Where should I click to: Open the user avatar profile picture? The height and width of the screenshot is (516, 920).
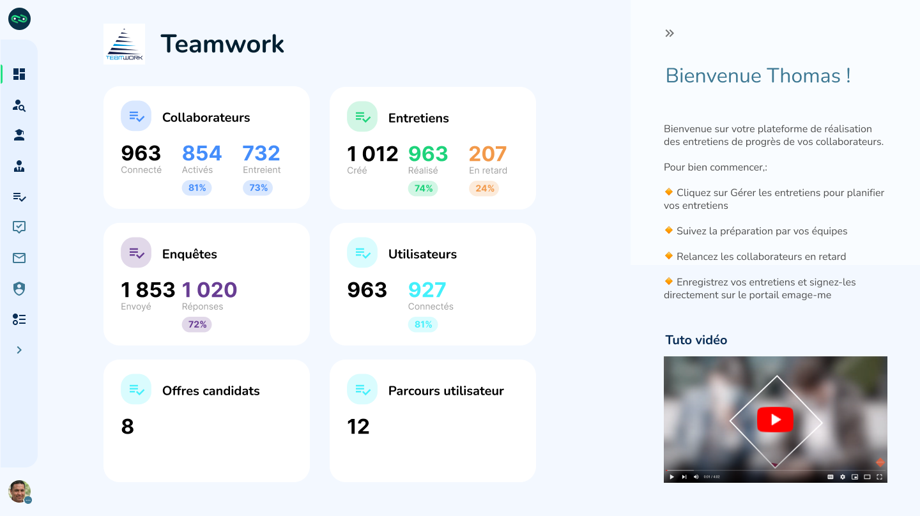pyautogui.click(x=19, y=492)
